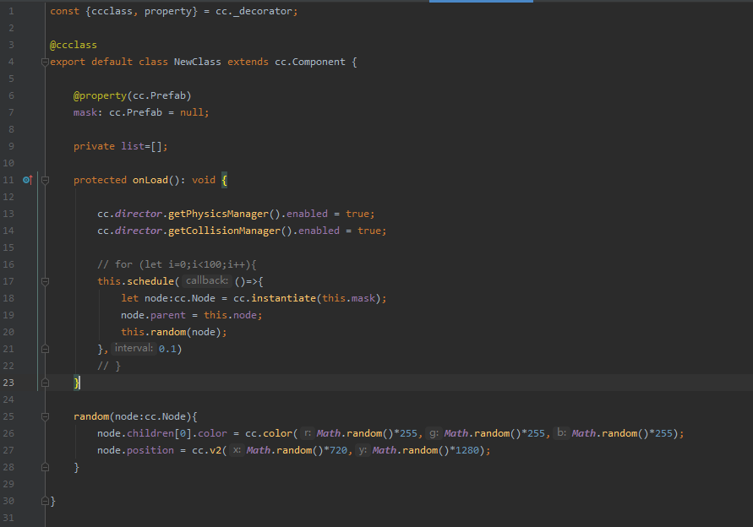Collapse the random method fold marker on line 25
This screenshot has height=527, width=753.
click(x=45, y=416)
